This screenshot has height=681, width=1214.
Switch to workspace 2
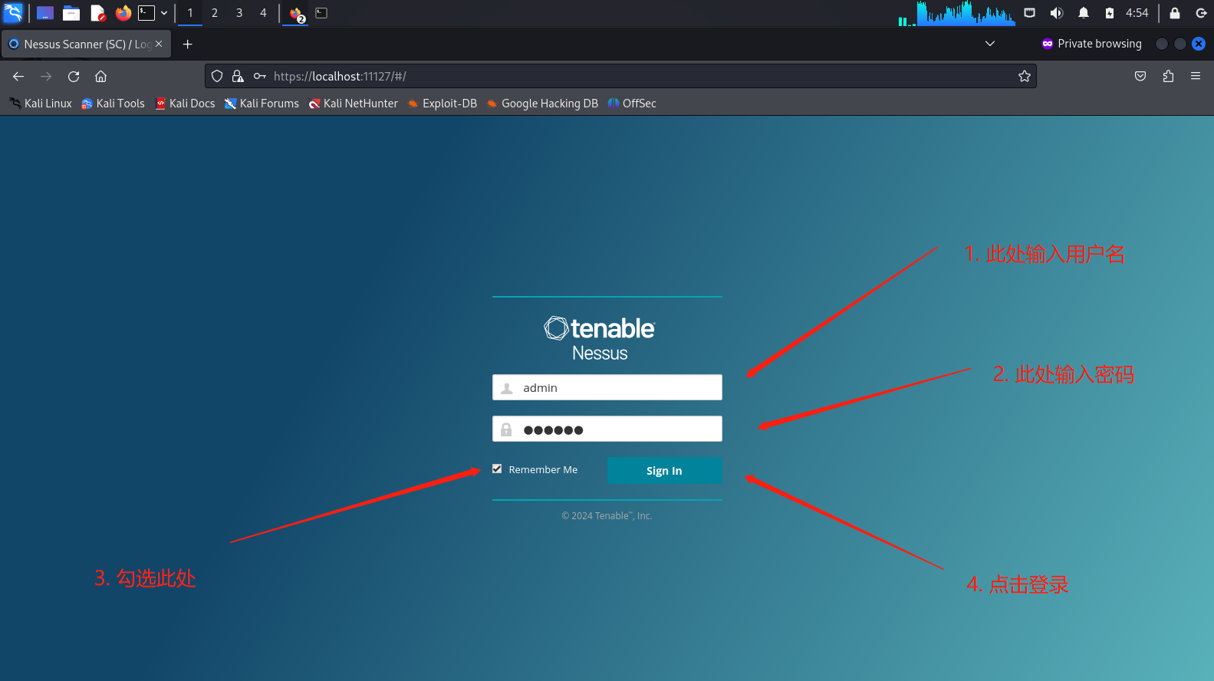pyautogui.click(x=215, y=13)
